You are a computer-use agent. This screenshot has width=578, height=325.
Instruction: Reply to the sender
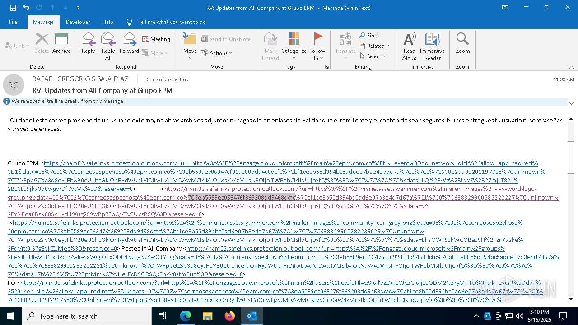coord(89,43)
